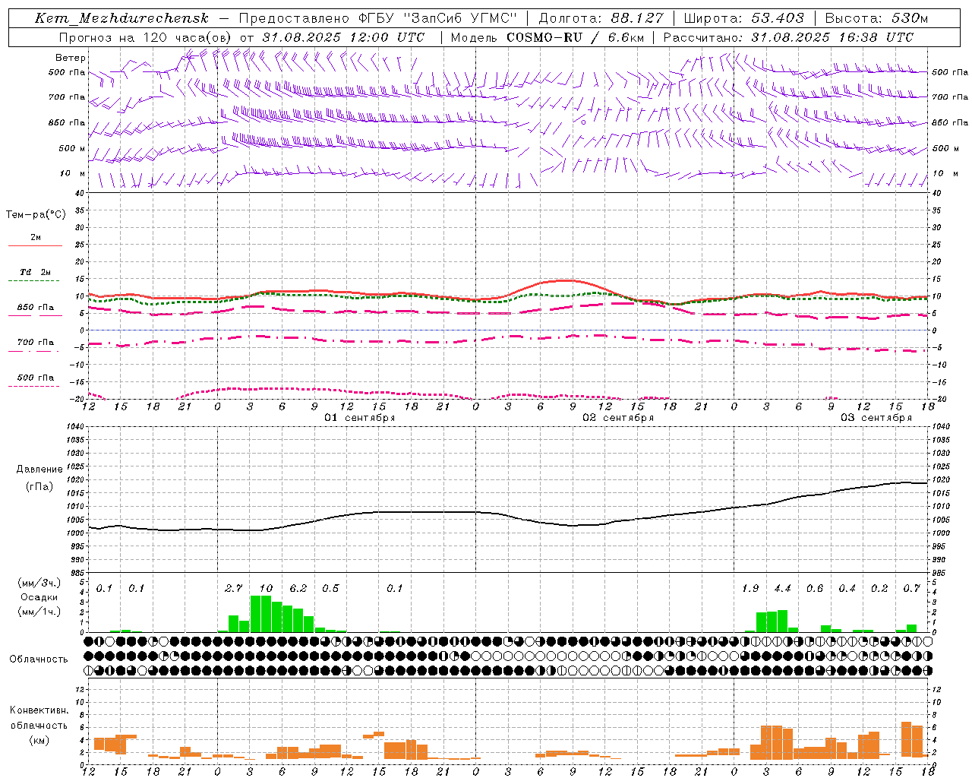The height and width of the screenshot is (778, 972).
Task: Click the '0.6' precipitation total
Action: pyautogui.click(x=815, y=589)
